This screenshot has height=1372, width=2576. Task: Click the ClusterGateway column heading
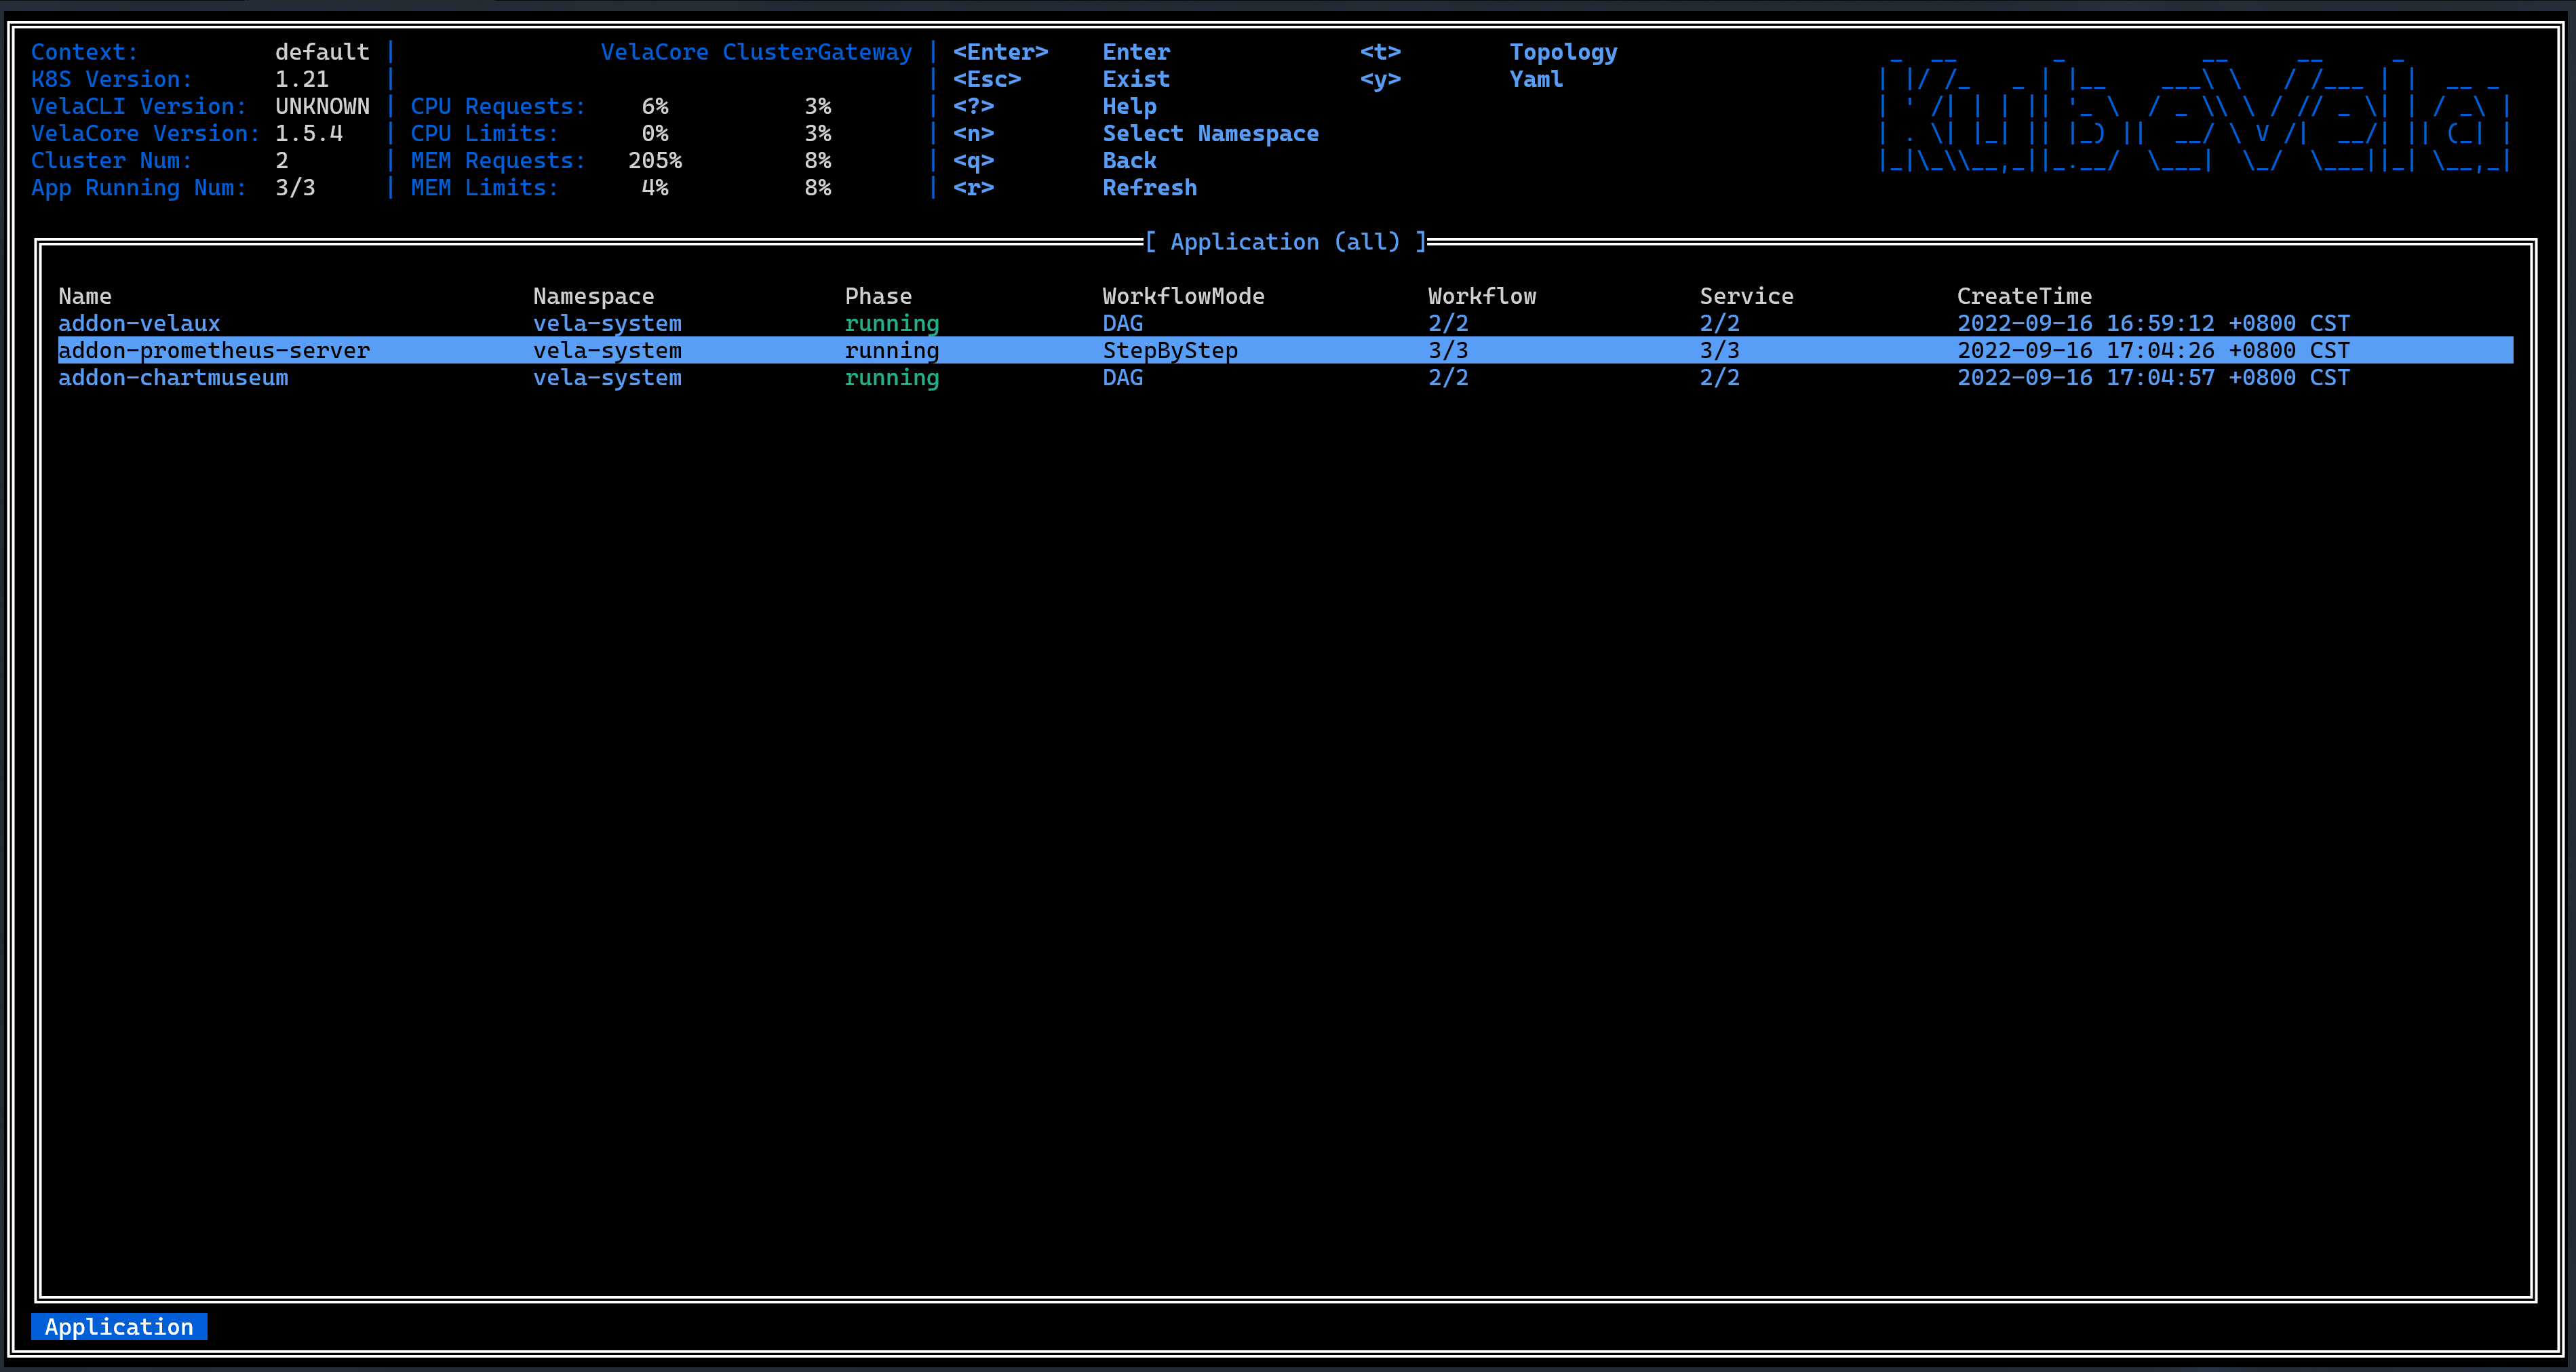[817, 52]
